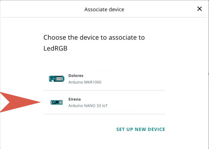Image resolution: width=209 pixels, height=149 pixels.
Task: Click the Associate device dialog title
Action: tap(104, 9)
